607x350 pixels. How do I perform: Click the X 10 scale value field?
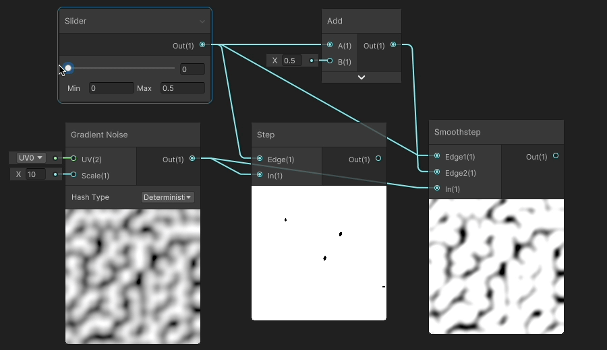click(36, 174)
